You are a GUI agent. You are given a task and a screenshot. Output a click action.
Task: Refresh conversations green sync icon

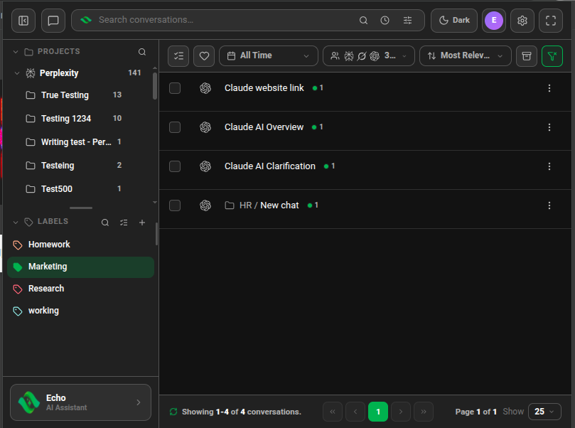click(x=173, y=412)
